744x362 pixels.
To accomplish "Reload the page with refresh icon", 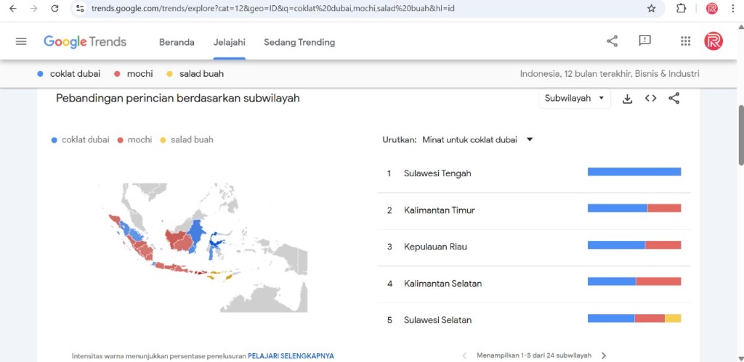I will click(55, 8).
